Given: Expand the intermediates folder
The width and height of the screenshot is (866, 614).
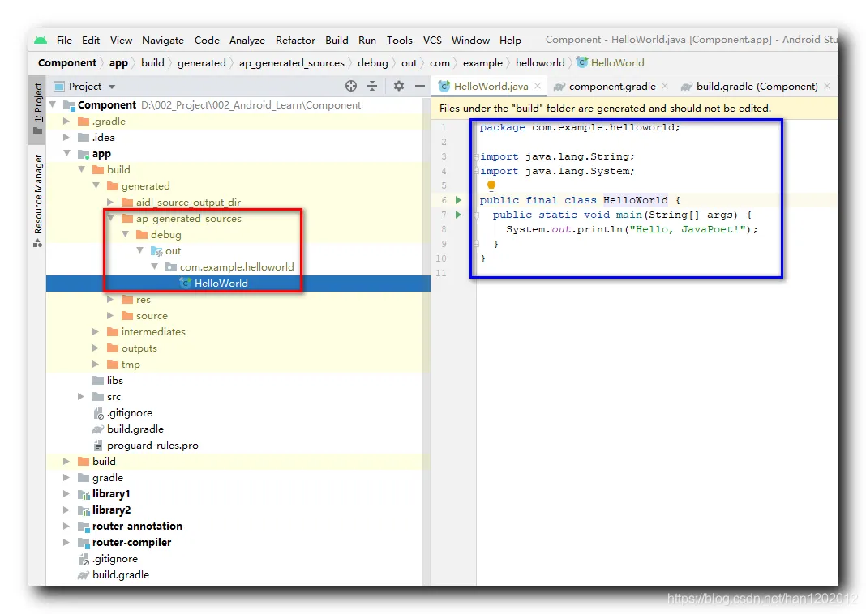Looking at the screenshot, I should [95, 331].
